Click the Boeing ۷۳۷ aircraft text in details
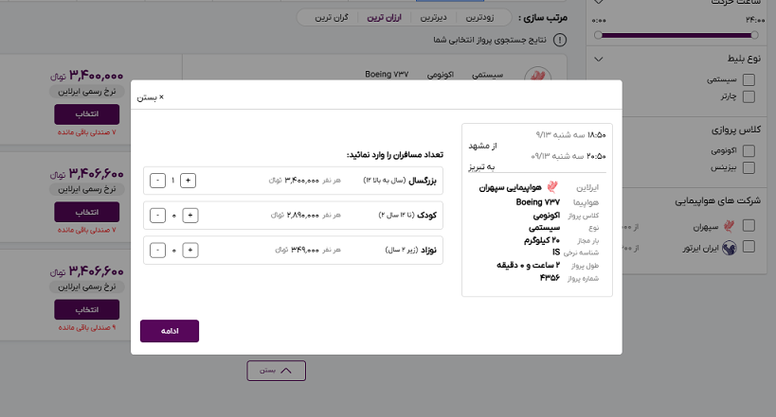The height and width of the screenshot is (417, 776). point(538,202)
